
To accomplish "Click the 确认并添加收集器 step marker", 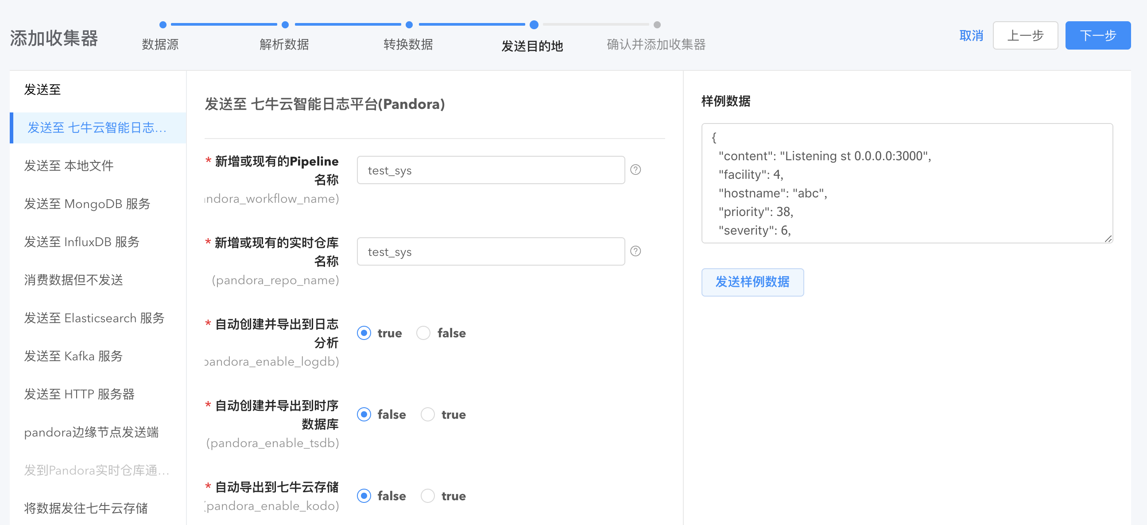I will (657, 25).
